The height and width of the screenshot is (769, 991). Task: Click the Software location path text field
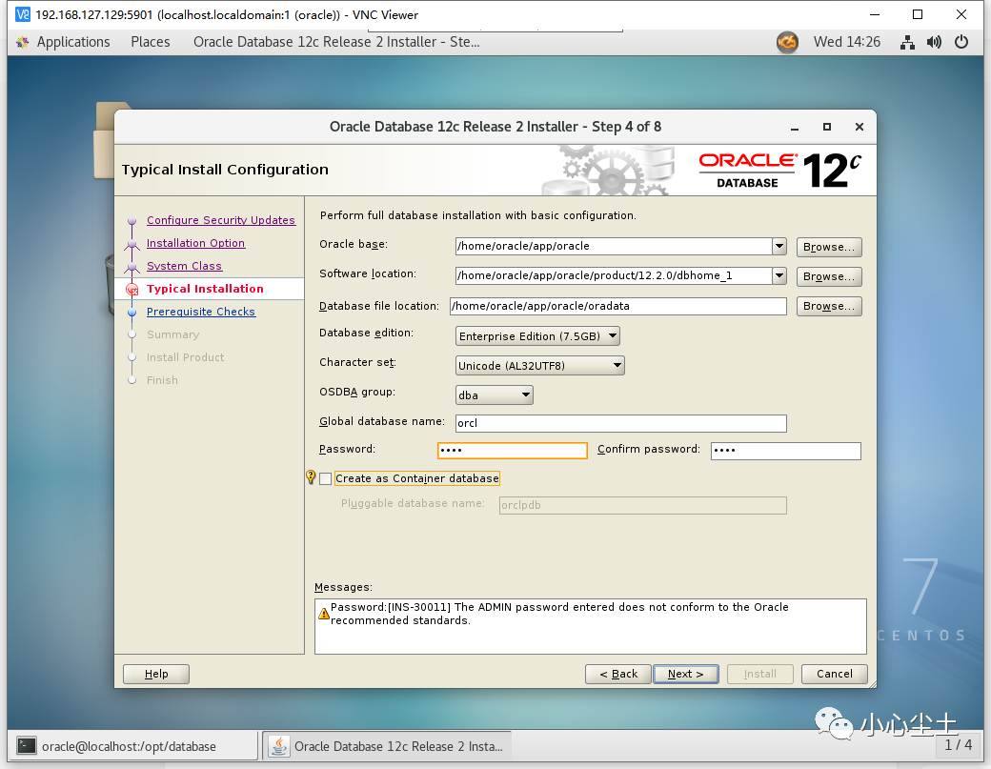point(613,275)
